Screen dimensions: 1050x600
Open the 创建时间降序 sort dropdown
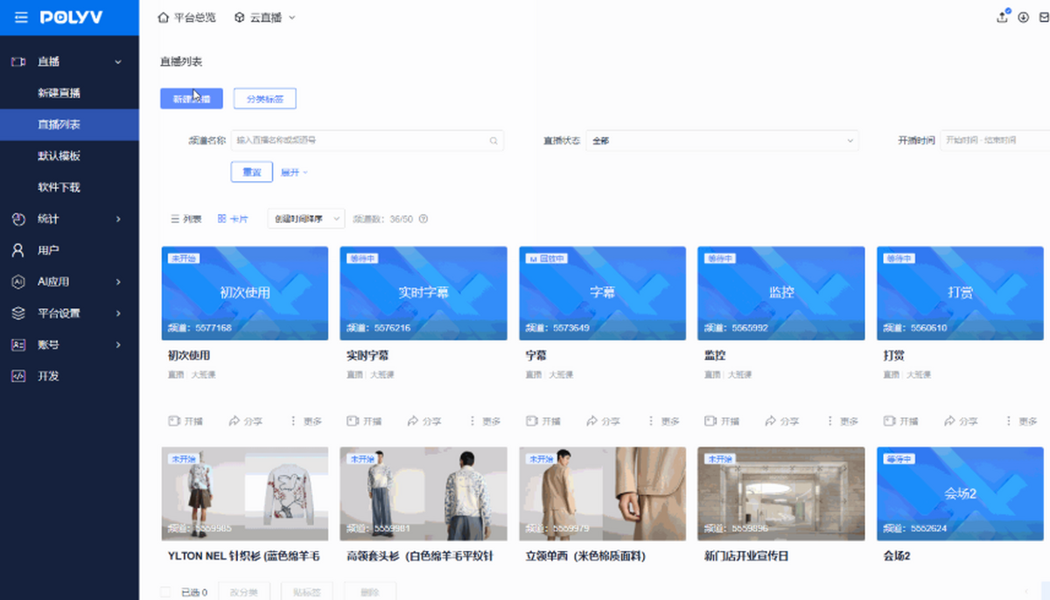305,219
